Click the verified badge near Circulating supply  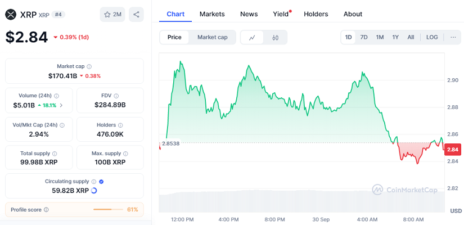[101, 182]
